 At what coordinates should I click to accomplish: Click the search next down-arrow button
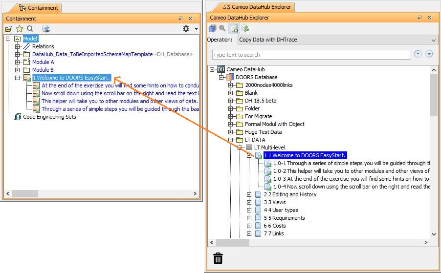pyautogui.click(x=429, y=54)
